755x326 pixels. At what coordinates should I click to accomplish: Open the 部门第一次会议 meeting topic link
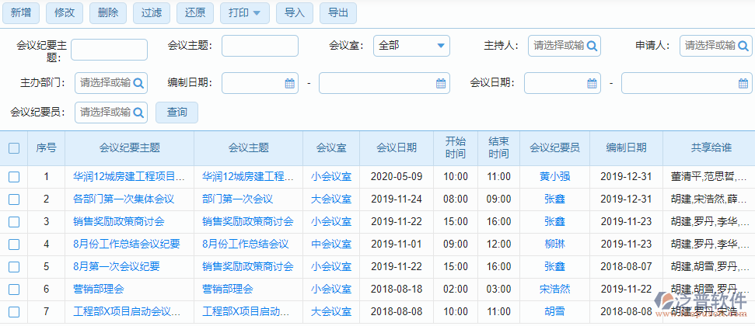(237, 199)
